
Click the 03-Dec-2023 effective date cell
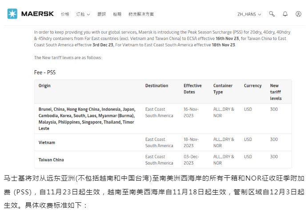[191, 160]
